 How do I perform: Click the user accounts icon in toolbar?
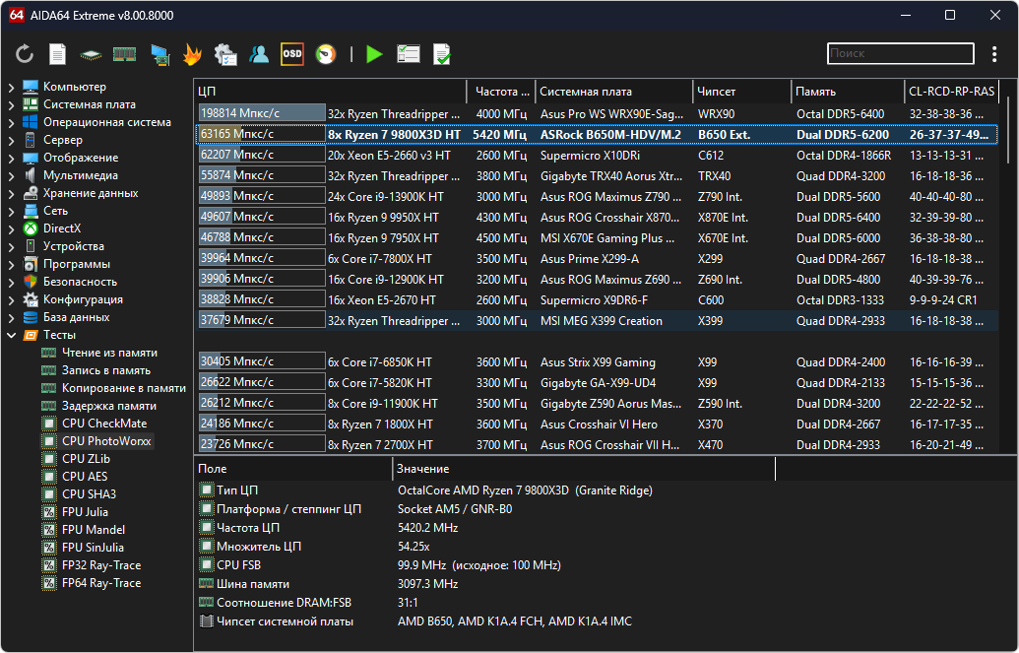click(x=259, y=54)
